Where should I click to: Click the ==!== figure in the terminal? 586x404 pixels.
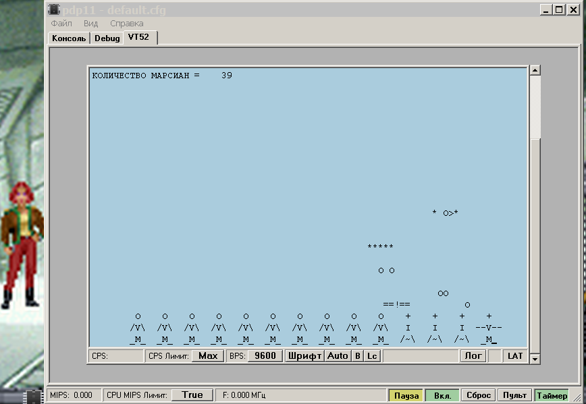(x=396, y=304)
